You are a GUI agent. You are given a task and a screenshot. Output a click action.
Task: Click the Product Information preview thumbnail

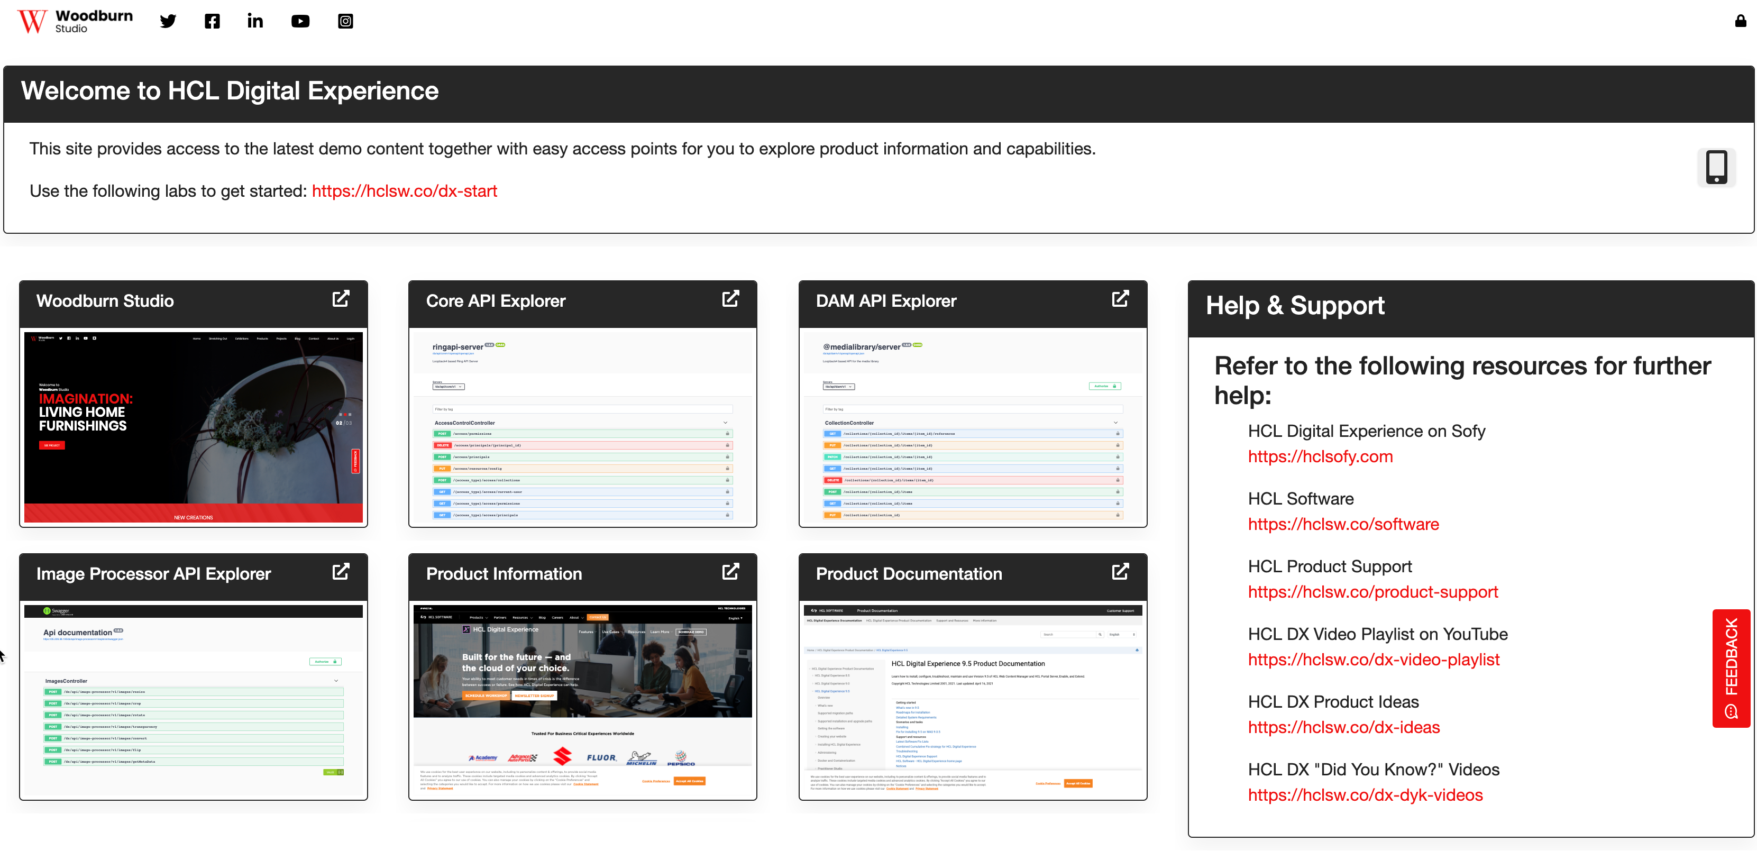(x=583, y=700)
